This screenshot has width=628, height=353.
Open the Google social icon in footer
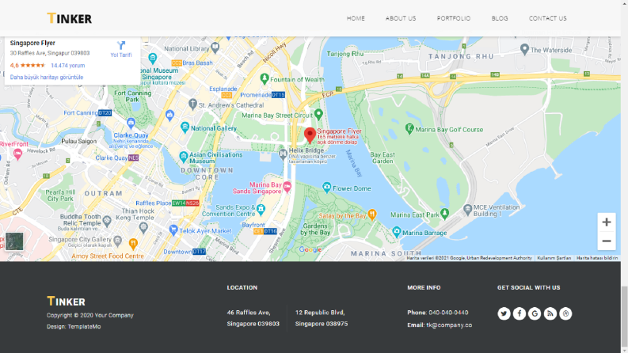coord(535,313)
